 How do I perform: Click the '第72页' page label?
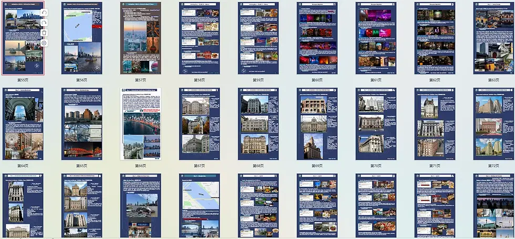point(493,166)
